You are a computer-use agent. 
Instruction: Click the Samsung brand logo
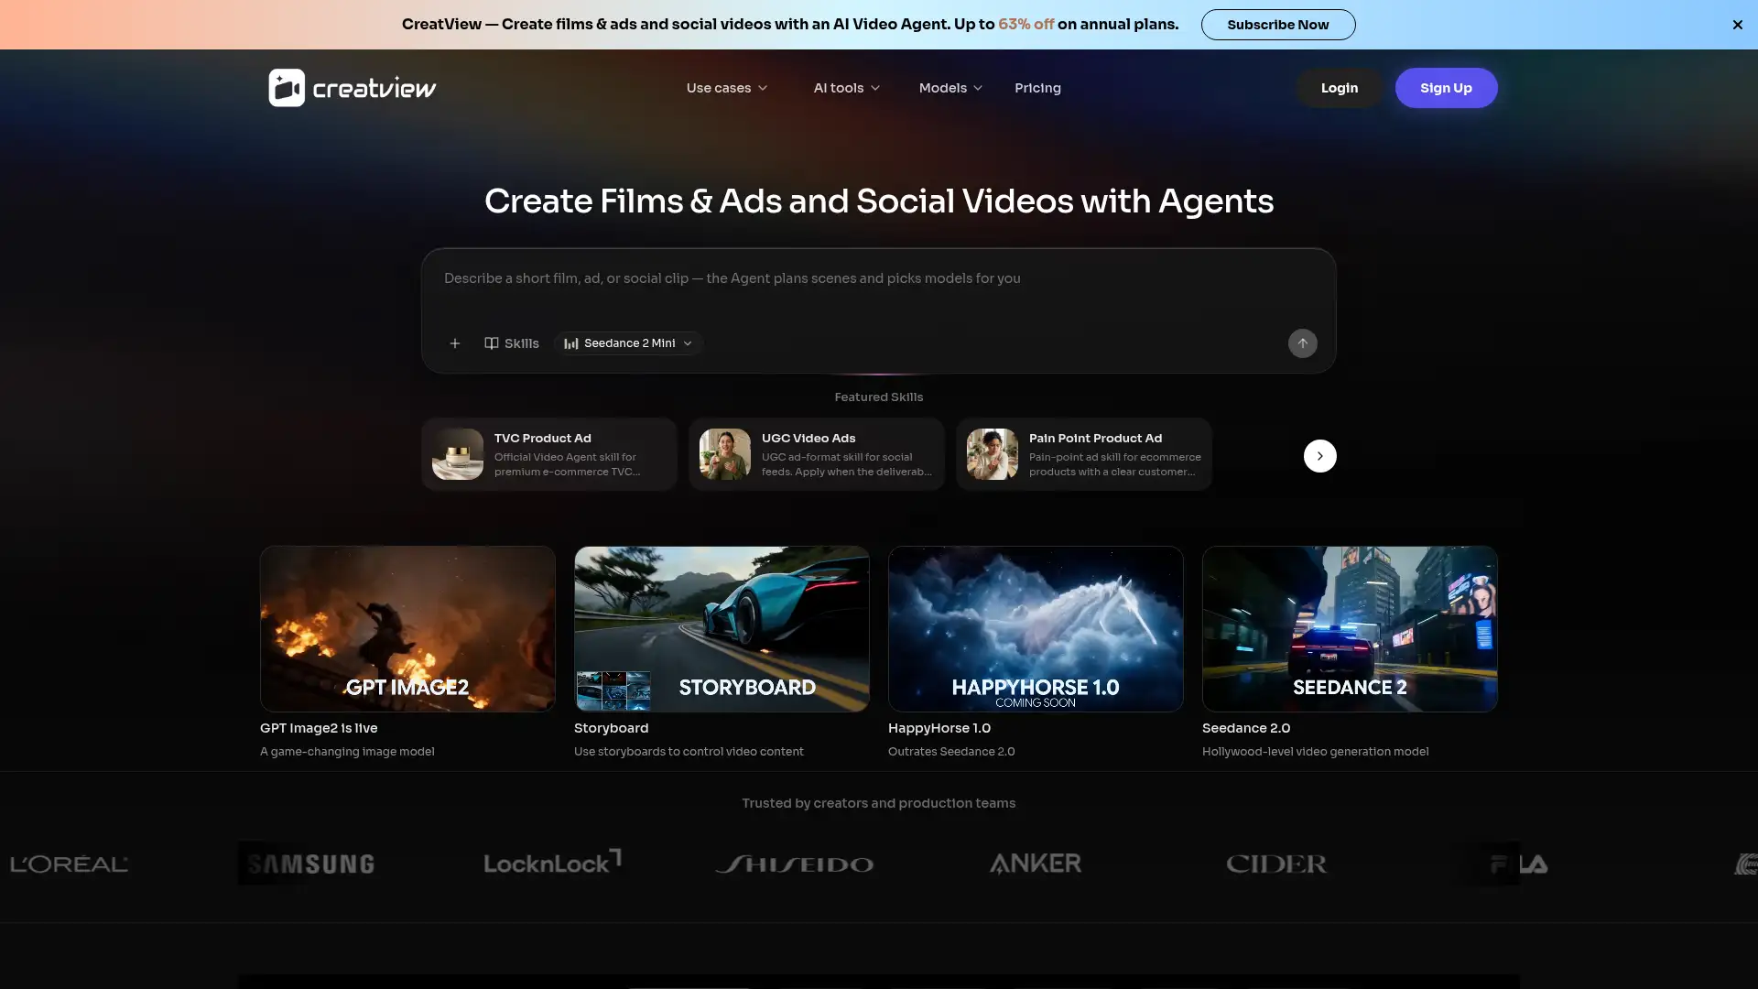(x=311, y=864)
